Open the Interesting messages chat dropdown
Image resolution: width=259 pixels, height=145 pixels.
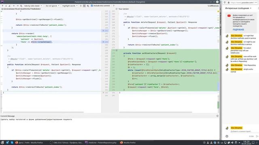[x=238, y=8]
